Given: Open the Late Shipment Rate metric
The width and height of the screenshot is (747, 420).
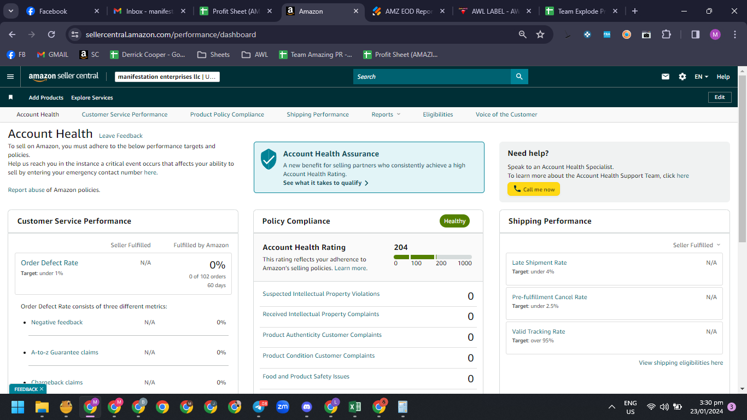Looking at the screenshot, I should [539, 262].
